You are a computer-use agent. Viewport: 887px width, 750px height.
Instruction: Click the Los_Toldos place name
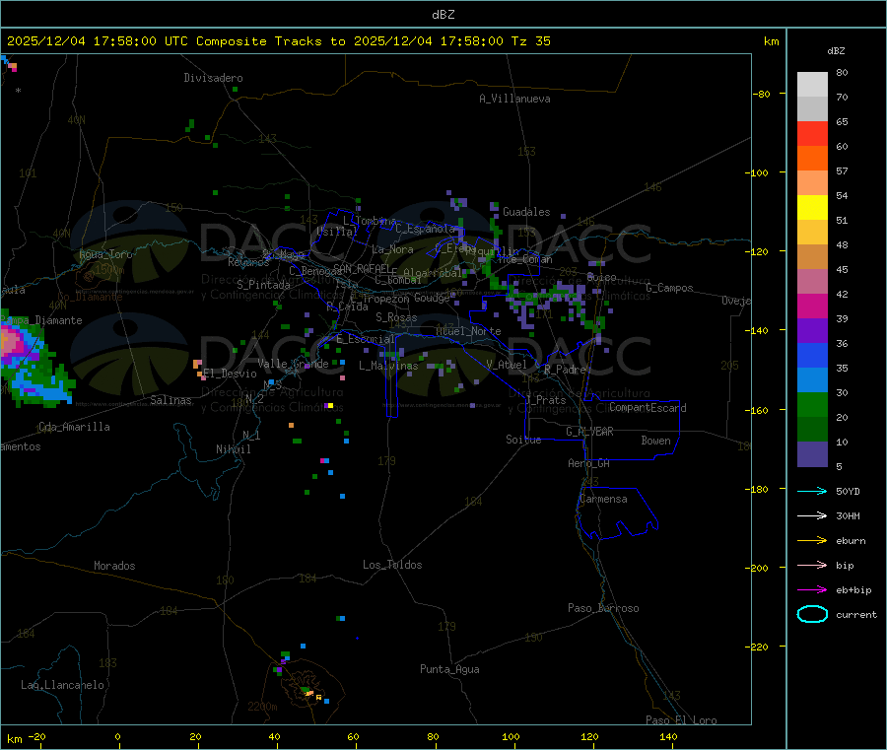pyautogui.click(x=392, y=565)
